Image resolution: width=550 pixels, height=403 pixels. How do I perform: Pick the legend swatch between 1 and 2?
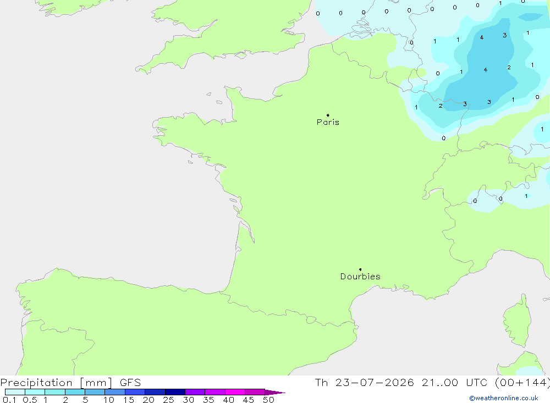55,392
